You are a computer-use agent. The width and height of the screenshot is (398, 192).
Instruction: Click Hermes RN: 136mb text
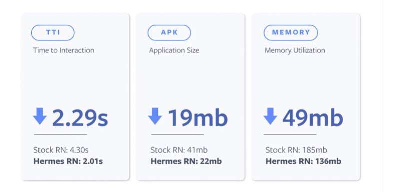[303, 161]
